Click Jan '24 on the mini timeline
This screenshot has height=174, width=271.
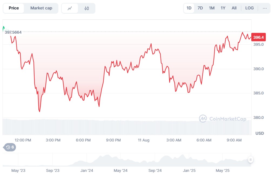point(87,171)
